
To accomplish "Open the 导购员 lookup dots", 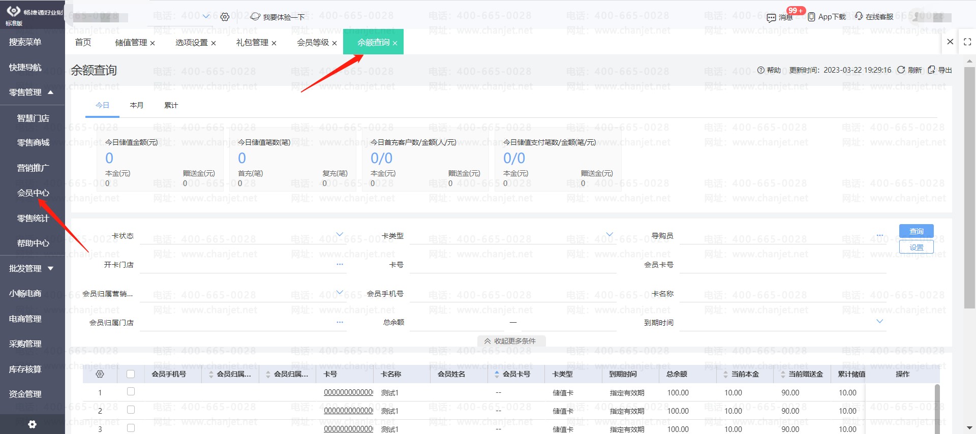I will (879, 235).
